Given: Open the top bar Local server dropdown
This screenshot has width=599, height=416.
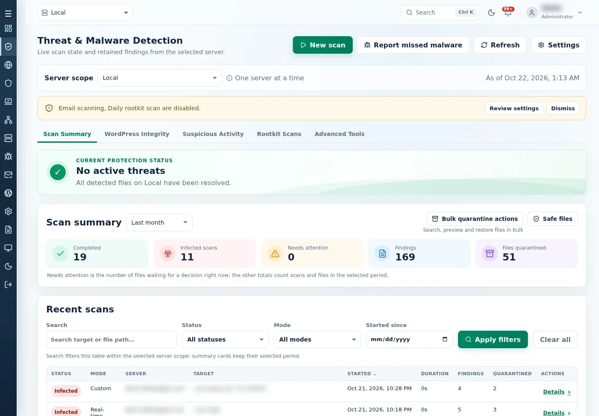Looking at the screenshot, I should tap(85, 12).
